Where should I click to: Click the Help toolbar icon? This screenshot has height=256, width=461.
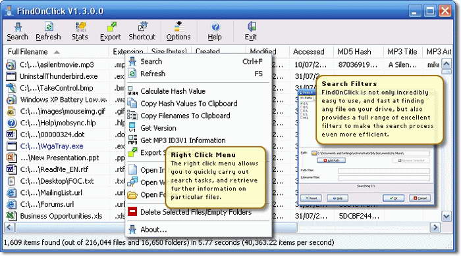point(215,32)
